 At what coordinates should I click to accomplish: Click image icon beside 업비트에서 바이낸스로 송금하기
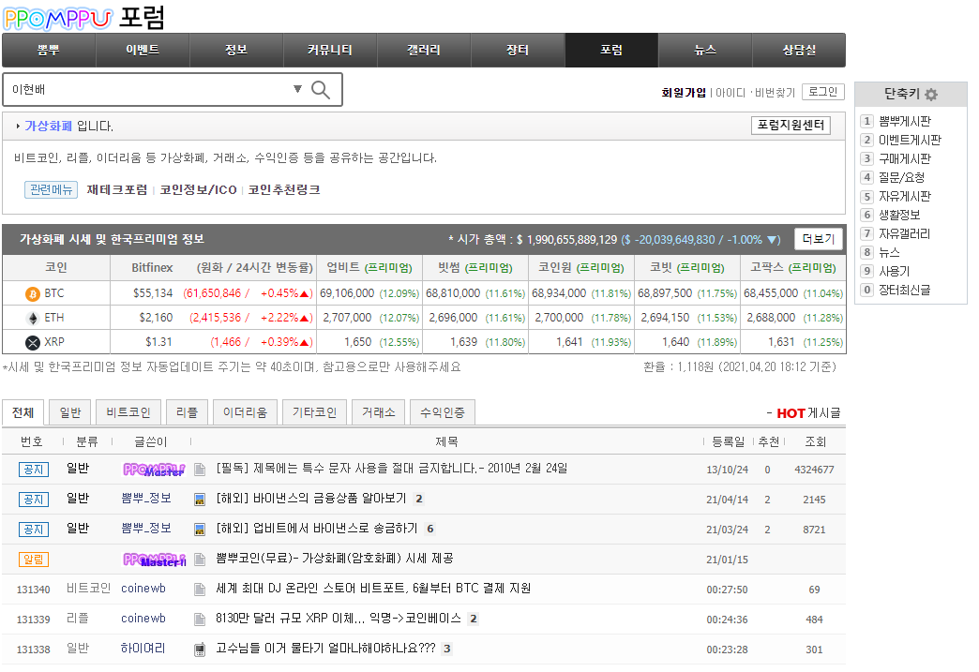tap(200, 530)
